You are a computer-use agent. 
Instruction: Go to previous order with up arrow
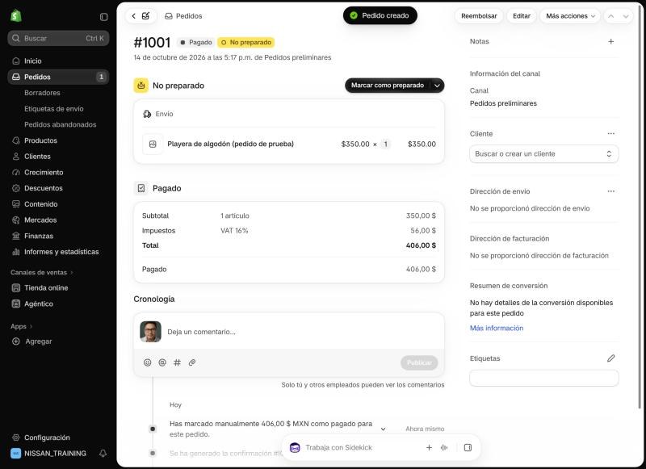pos(611,16)
